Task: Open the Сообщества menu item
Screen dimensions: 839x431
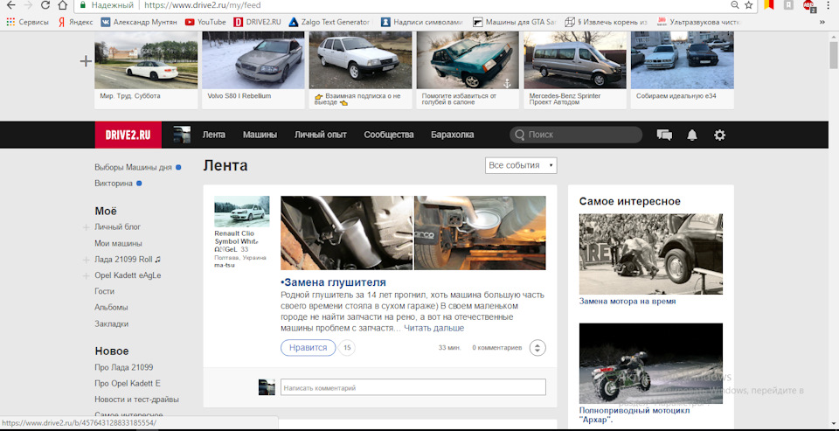Action: (x=389, y=135)
